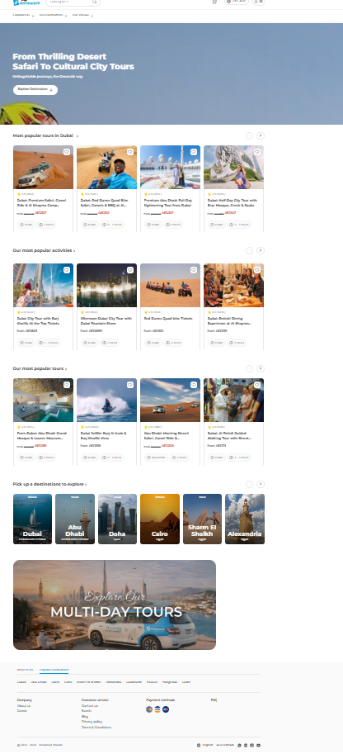Click the Explore Destination button
This screenshot has height=754, width=343.
pos(35,90)
